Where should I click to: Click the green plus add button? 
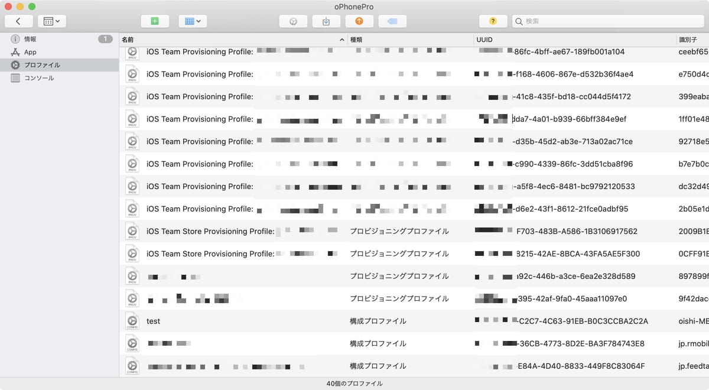click(x=155, y=21)
